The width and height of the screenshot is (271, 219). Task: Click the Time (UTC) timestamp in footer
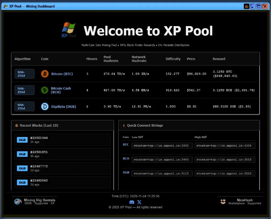click(135, 196)
